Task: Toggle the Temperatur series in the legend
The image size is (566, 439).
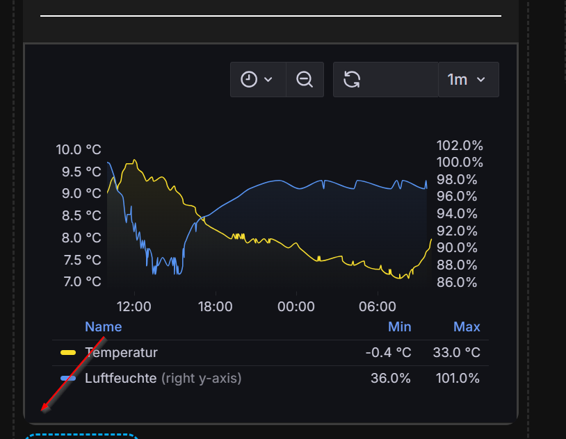Action: [x=121, y=353]
